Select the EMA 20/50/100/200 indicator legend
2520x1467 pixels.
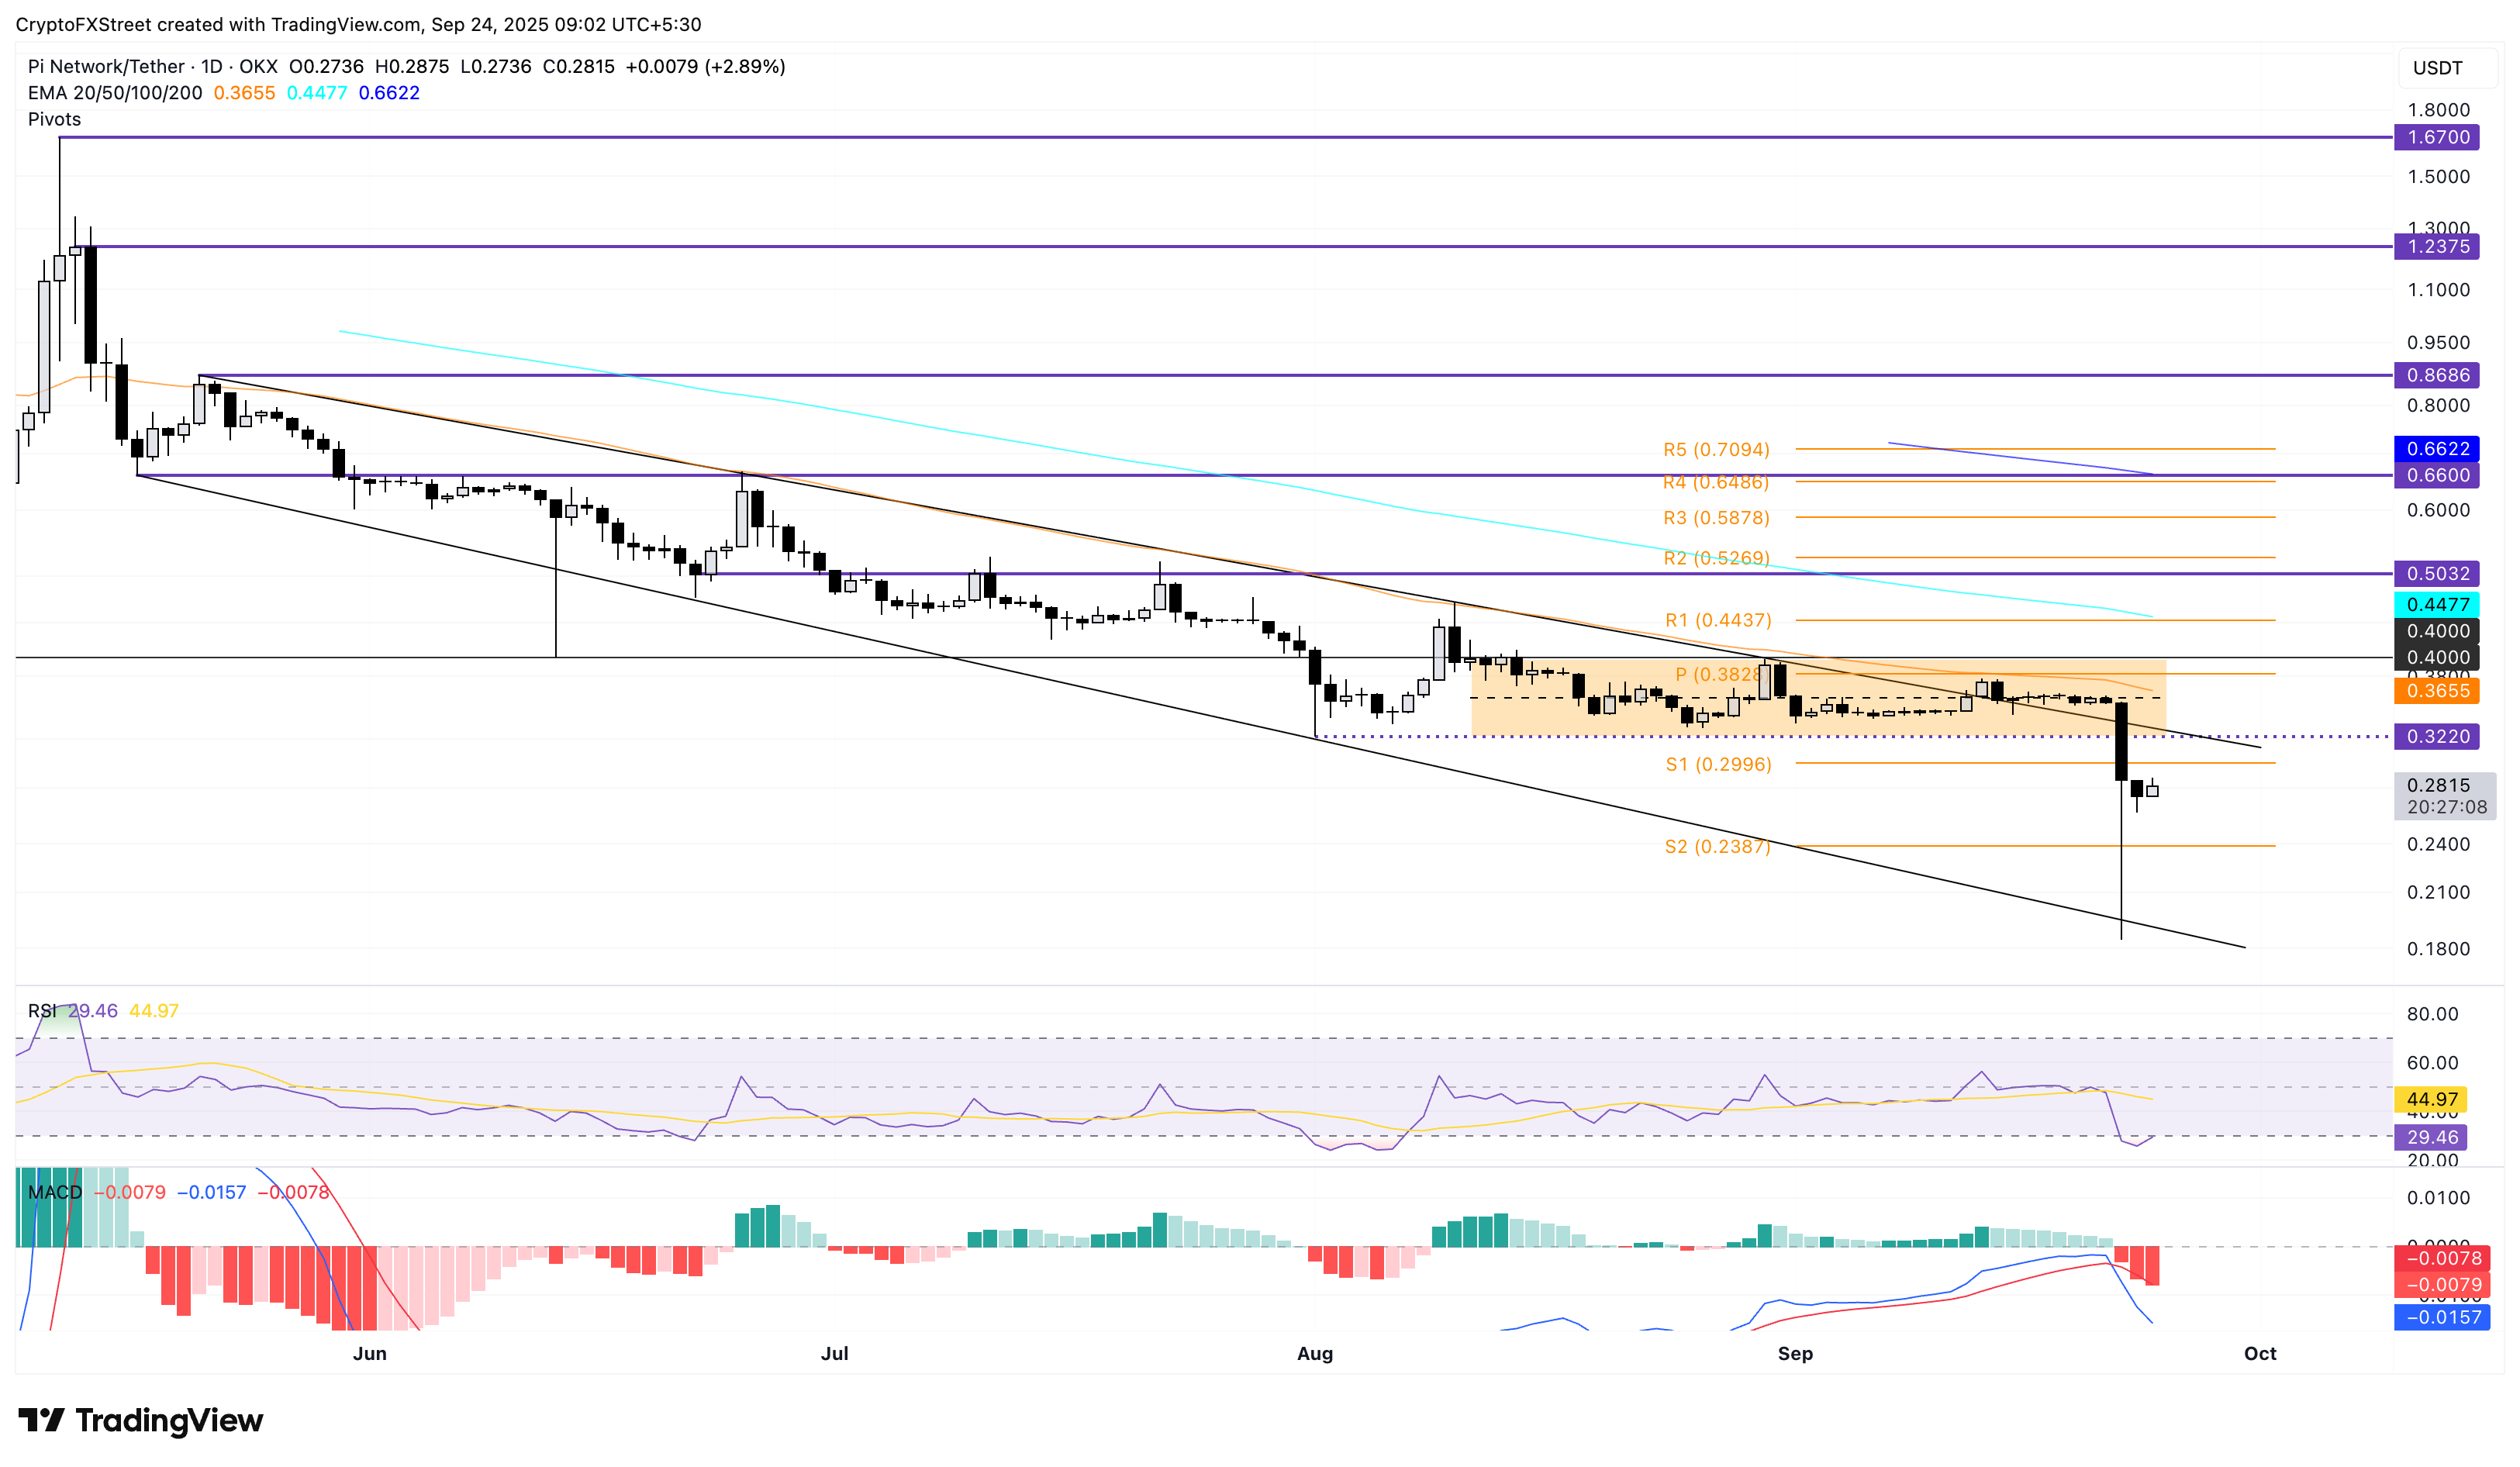click(x=115, y=93)
